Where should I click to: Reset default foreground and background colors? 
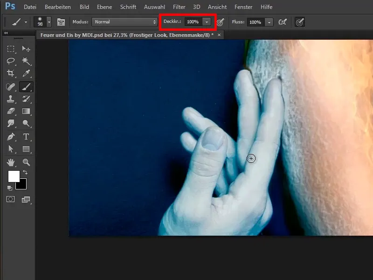tap(9, 188)
